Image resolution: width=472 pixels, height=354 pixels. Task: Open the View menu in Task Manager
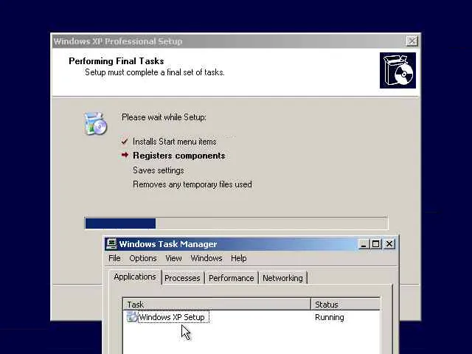click(x=173, y=258)
